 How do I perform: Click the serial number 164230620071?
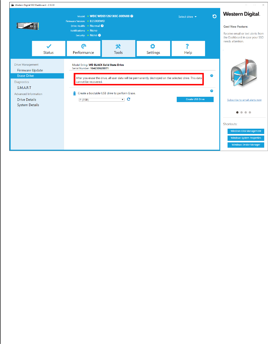coord(99,68)
